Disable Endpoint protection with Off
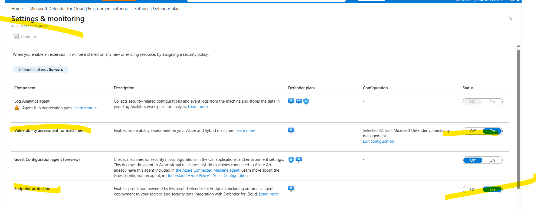The width and height of the screenshot is (537, 209). click(473, 190)
